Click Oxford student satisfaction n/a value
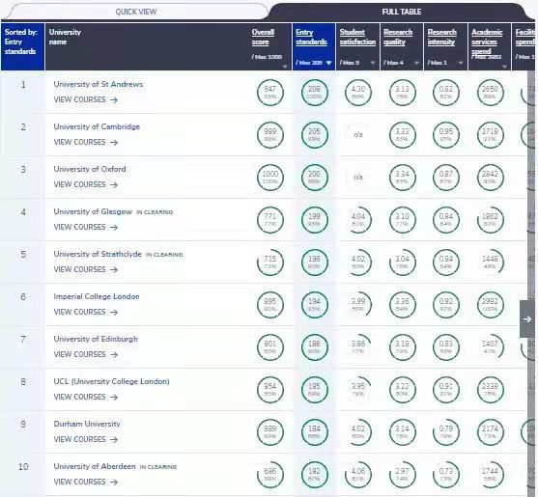 tap(358, 178)
